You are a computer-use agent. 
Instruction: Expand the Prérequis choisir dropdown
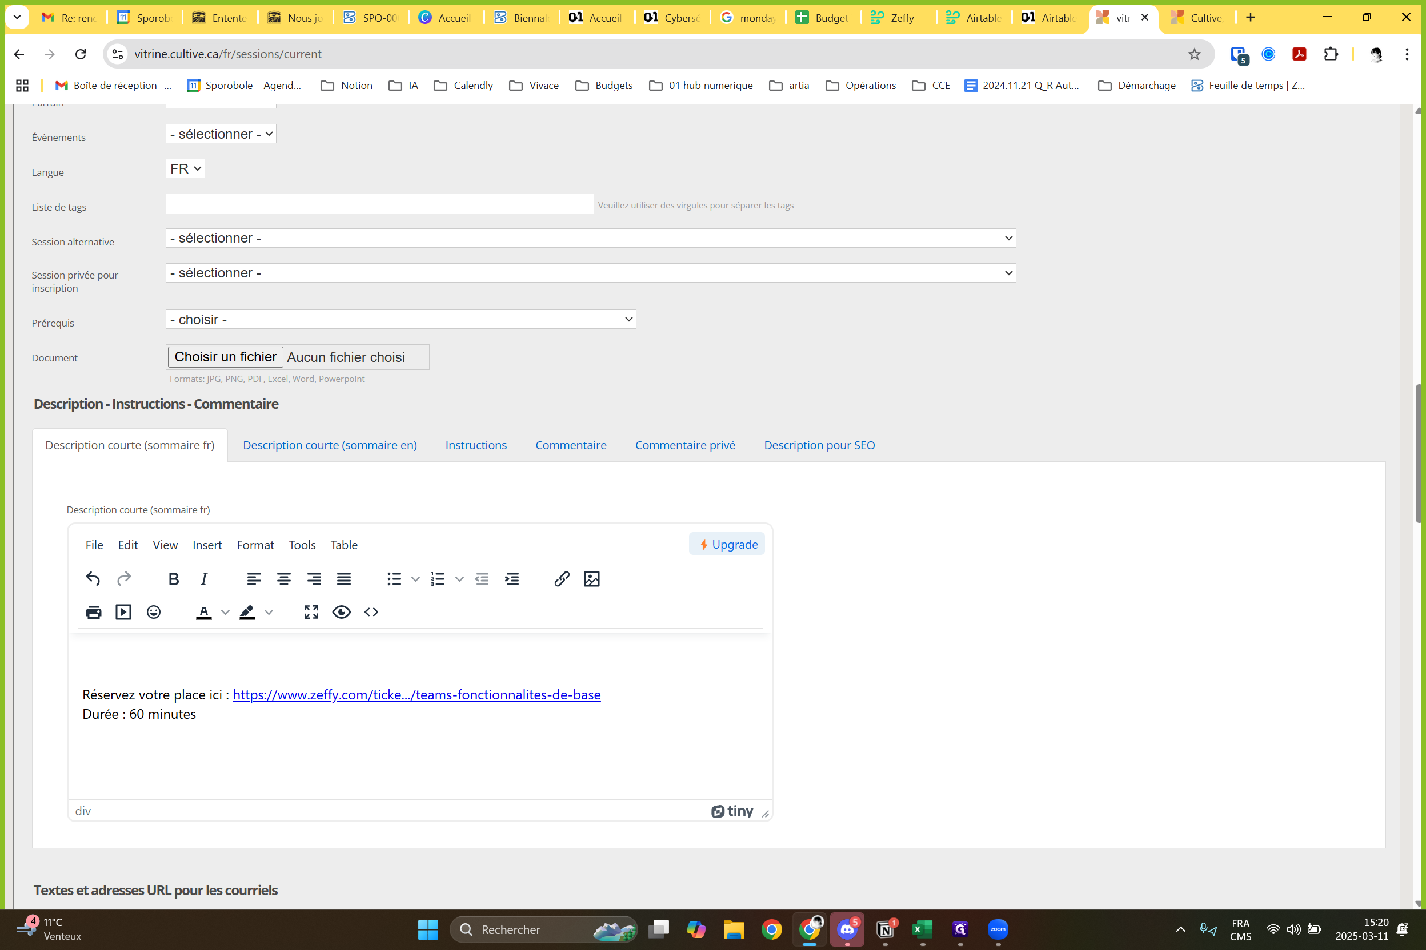click(400, 319)
